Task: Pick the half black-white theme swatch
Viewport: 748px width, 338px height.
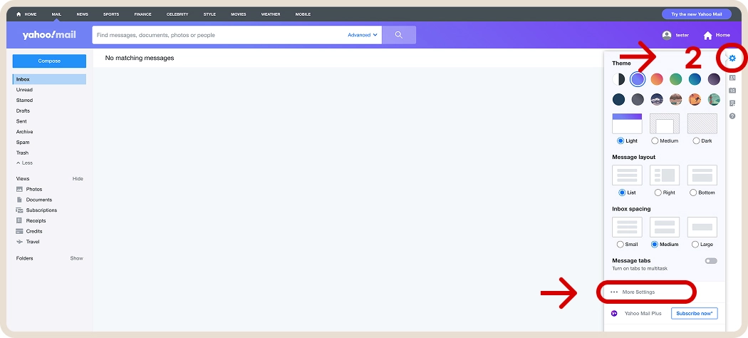Action: (619, 79)
